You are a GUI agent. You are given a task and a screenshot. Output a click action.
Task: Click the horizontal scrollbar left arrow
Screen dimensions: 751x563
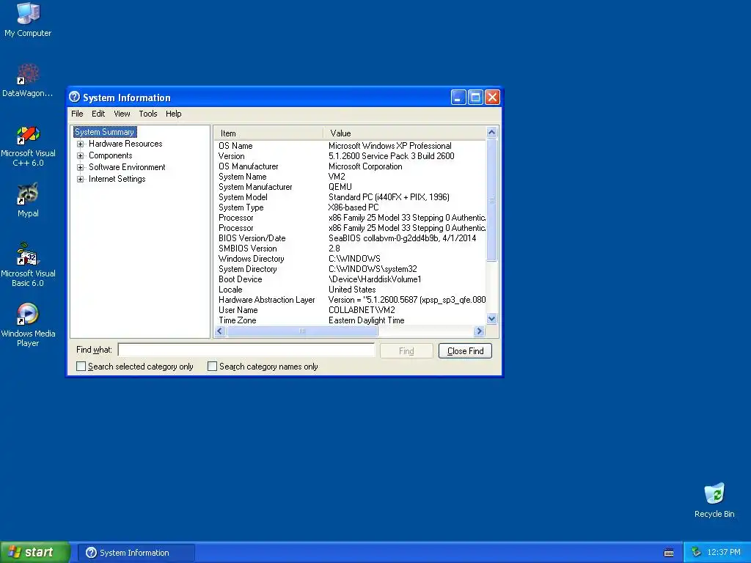tap(220, 331)
